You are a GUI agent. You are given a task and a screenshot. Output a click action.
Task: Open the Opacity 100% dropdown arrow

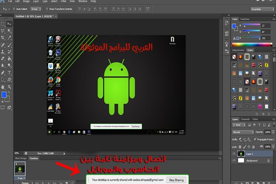(x=273, y=132)
